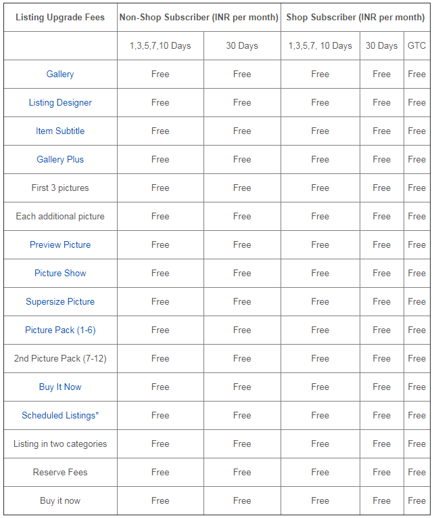
Task: Select the First 3 pictures row label
Action: click(x=60, y=188)
